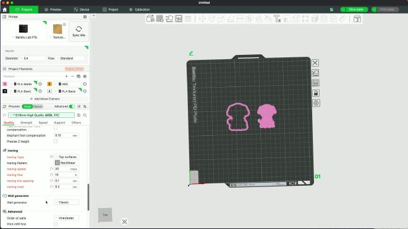Add a filament with plus icon
Image resolution: width=408 pixels, height=229 pixels.
(67, 77)
